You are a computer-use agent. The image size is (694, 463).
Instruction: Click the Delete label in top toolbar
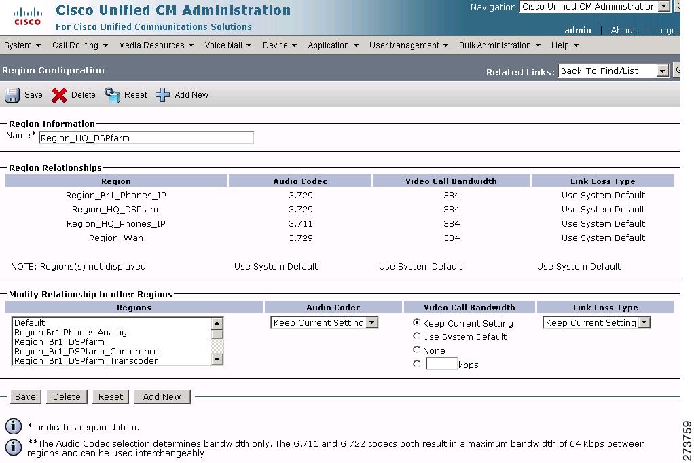point(84,95)
